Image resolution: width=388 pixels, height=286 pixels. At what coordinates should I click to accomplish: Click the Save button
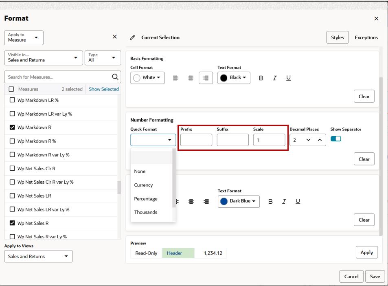(375, 276)
